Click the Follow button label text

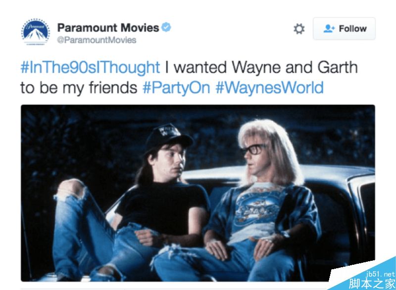(x=352, y=29)
